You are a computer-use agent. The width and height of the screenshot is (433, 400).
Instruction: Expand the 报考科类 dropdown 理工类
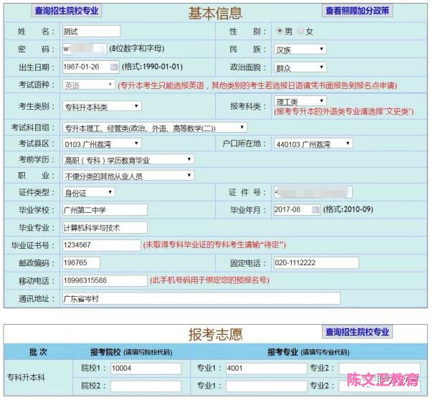tap(300, 101)
